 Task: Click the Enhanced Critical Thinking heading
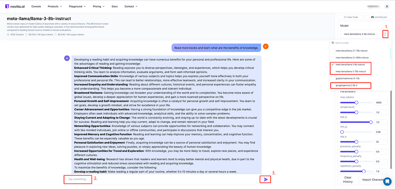coord(93,68)
